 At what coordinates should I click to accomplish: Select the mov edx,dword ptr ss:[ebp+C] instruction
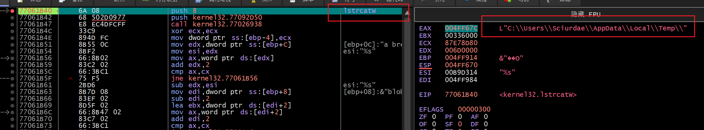(x=231, y=45)
